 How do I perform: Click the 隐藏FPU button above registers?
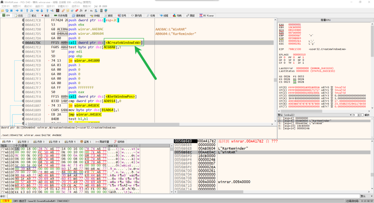click(x=325, y=20)
